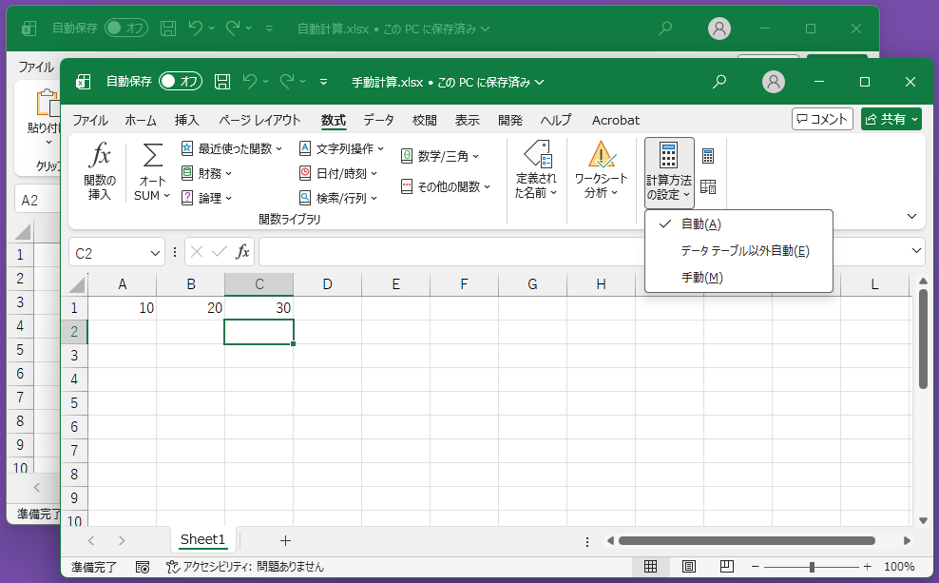Select データ テーブル以外自動(E) option

point(738,251)
